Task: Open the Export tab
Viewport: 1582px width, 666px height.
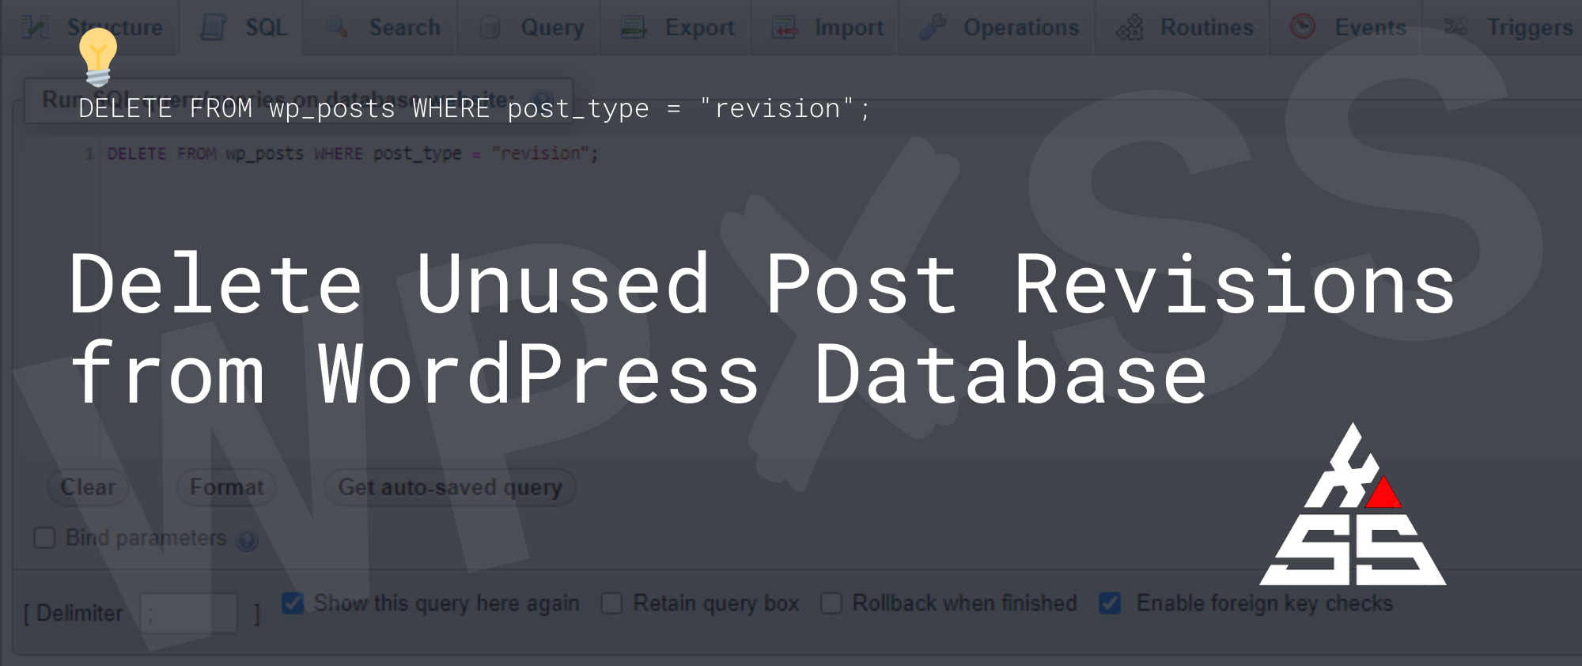Action: 676,28
